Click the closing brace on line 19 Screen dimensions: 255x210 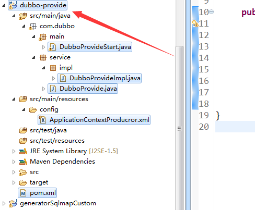(218, 116)
